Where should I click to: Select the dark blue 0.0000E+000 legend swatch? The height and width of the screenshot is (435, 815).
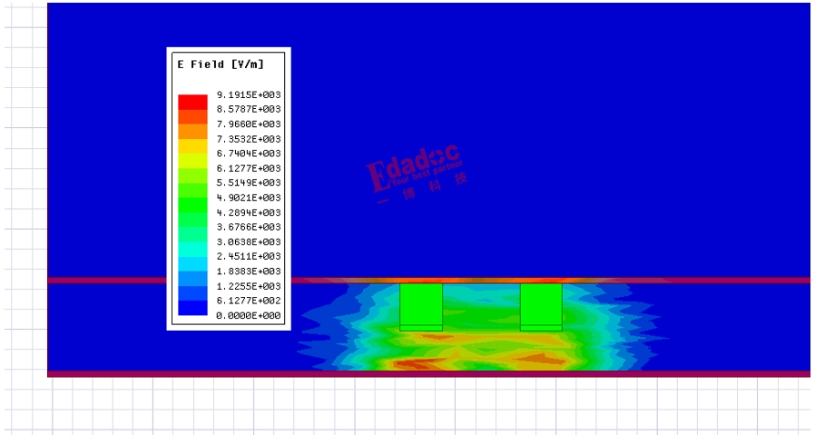point(192,309)
